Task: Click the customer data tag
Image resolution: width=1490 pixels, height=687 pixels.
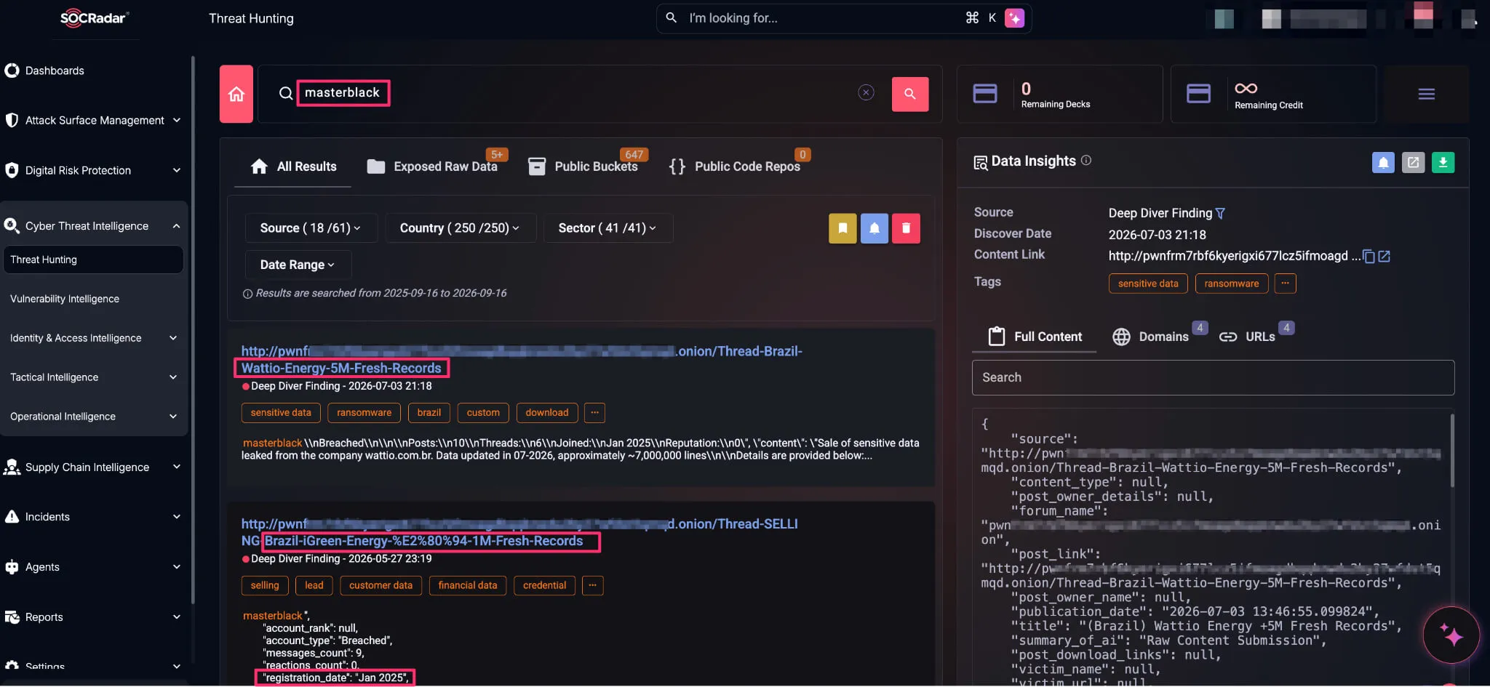Action: (381, 586)
